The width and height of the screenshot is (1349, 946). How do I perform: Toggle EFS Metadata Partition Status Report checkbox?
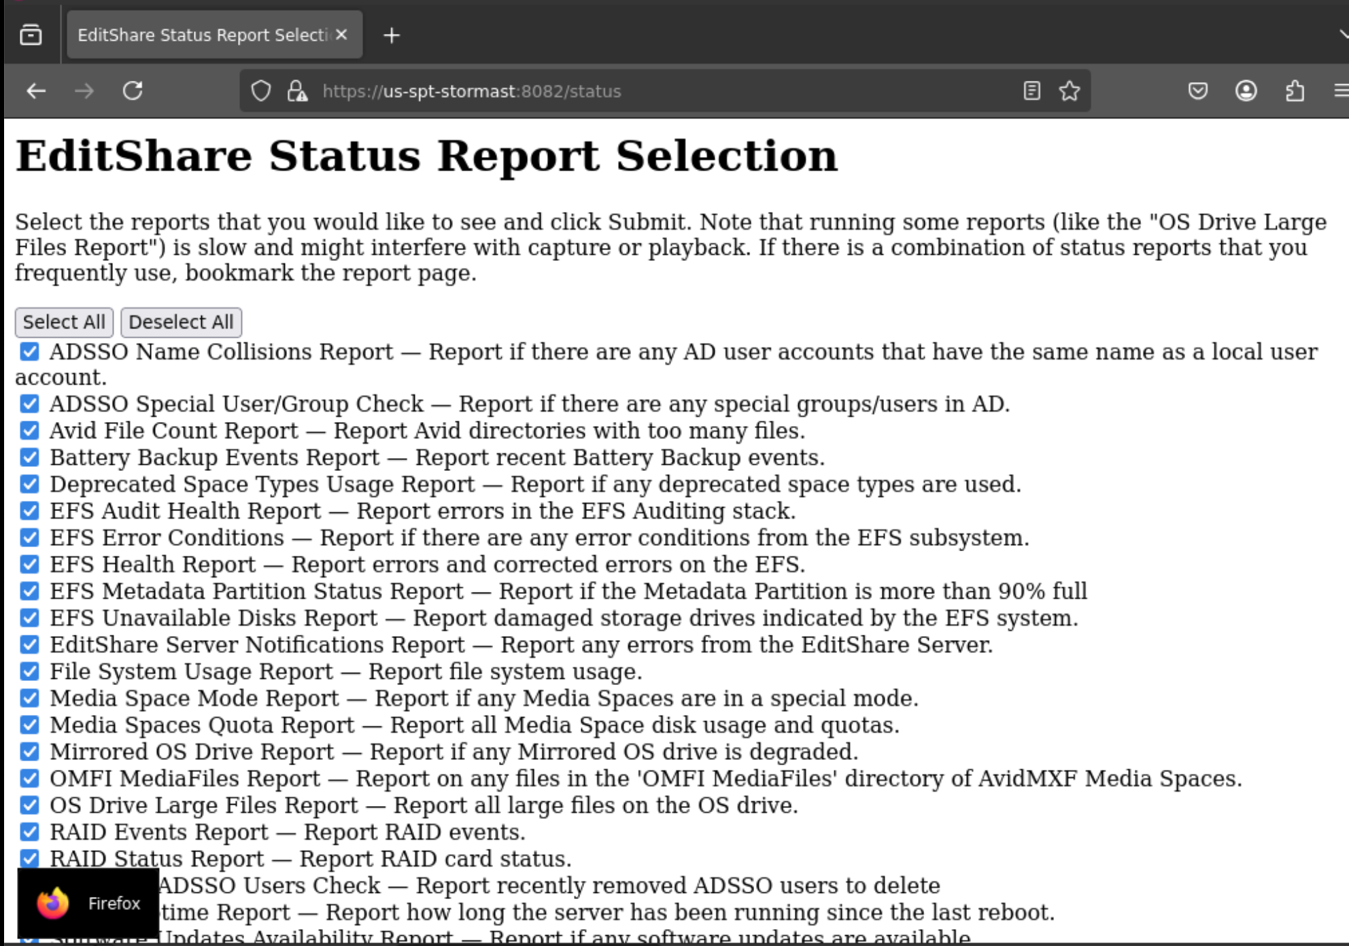click(x=29, y=591)
